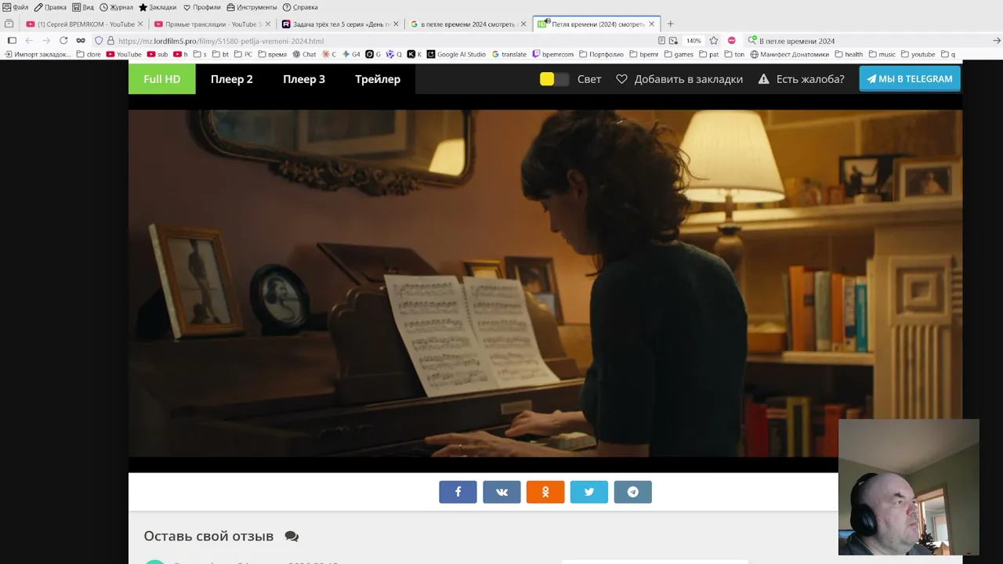
Task: Open the "Инструменты" tools menu
Action: coord(252,7)
